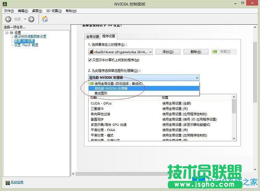The height and width of the screenshot is (191, 260).
Task: Click setting 使用全局设置 (全部) value
Action: click(177, 103)
